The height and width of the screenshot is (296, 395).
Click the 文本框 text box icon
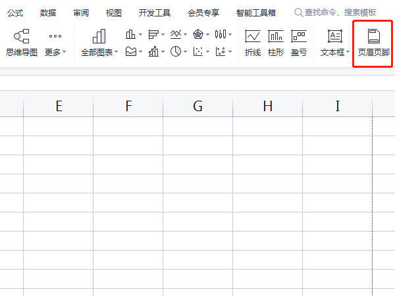point(335,36)
